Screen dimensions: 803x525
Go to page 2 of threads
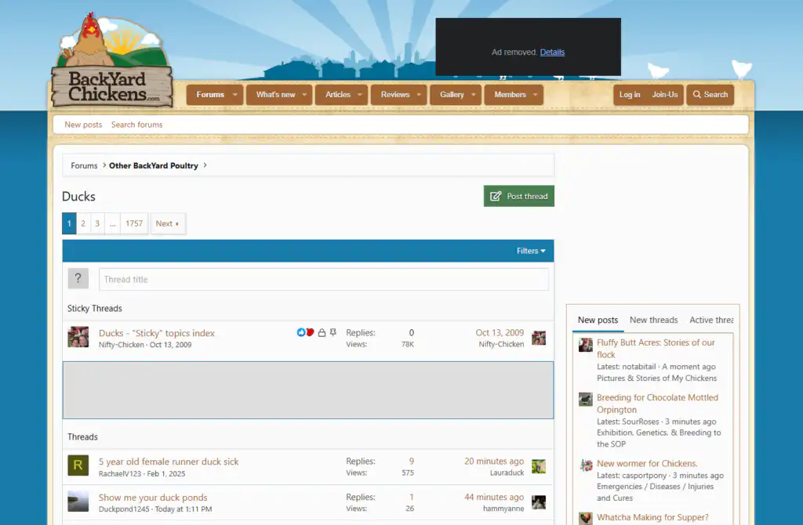(83, 223)
